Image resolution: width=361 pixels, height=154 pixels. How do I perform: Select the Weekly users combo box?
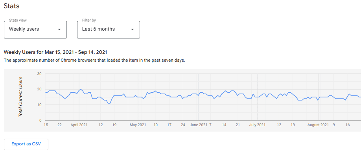(35, 29)
